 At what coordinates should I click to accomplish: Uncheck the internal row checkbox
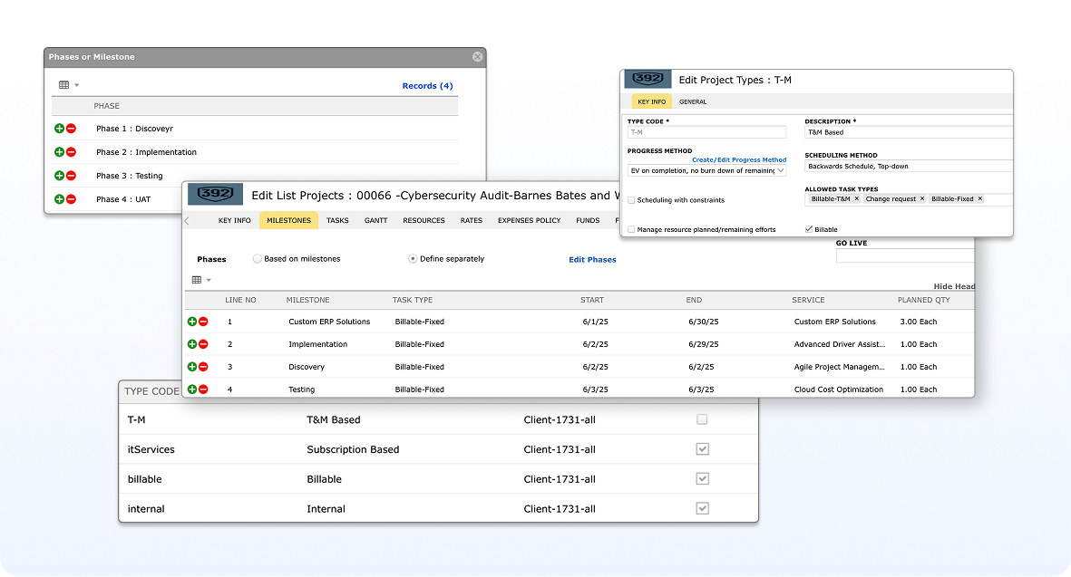702,508
